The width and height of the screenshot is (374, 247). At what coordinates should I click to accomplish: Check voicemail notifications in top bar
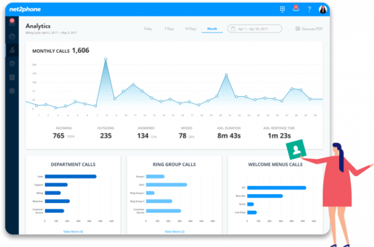point(295,9)
